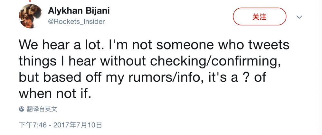Expand the tweet options chevron menu
The width and height of the screenshot is (322, 135).
[299, 17]
